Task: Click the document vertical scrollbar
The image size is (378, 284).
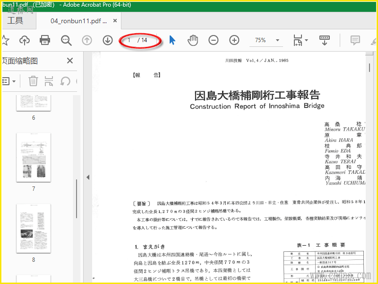Action: coord(369,67)
